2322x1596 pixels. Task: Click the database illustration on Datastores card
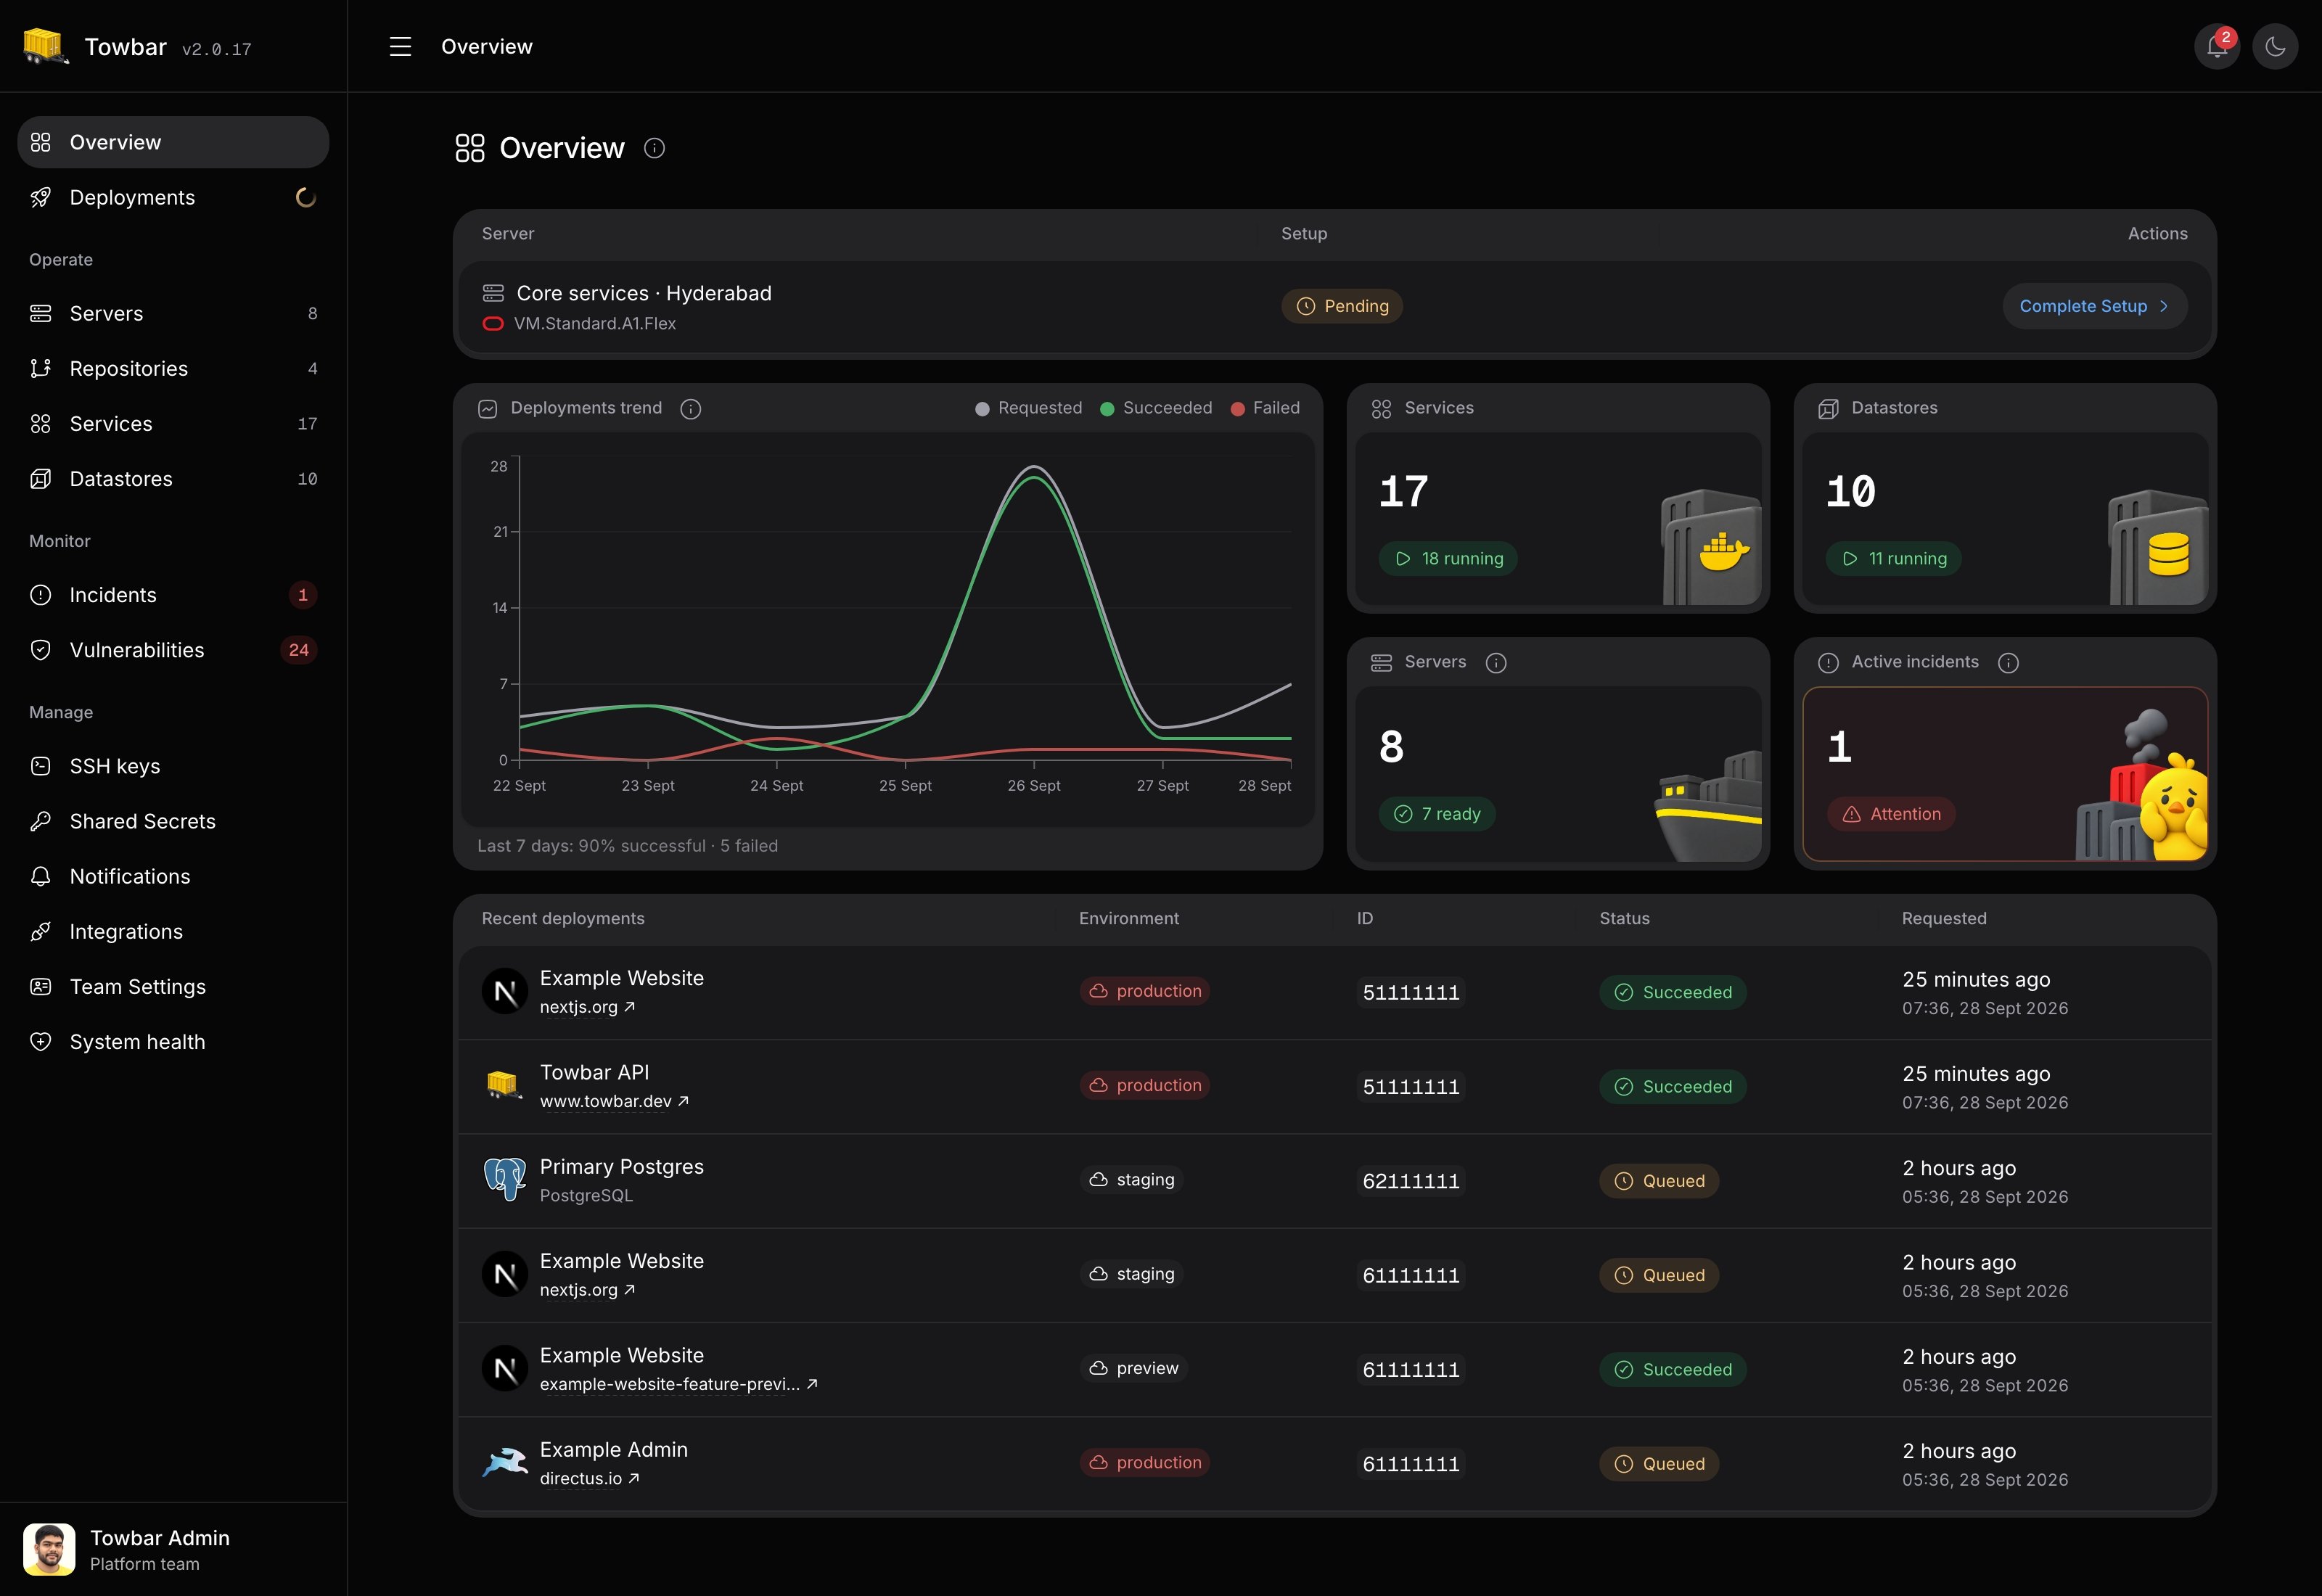pyautogui.click(x=2158, y=546)
